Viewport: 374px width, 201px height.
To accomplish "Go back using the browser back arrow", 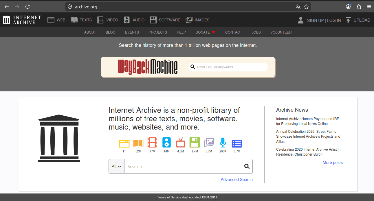I will 7,7.
